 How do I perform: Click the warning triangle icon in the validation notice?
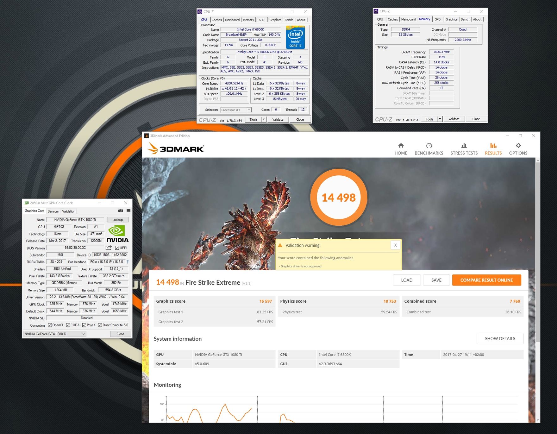pyautogui.click(x=280, y=245)
